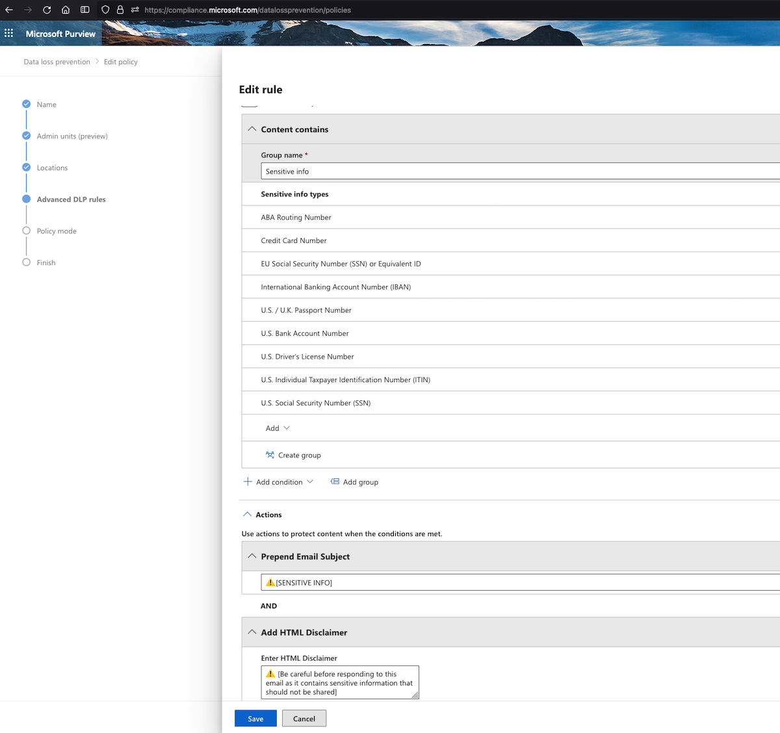Select the Policy mode step circle

click(26, 231)
